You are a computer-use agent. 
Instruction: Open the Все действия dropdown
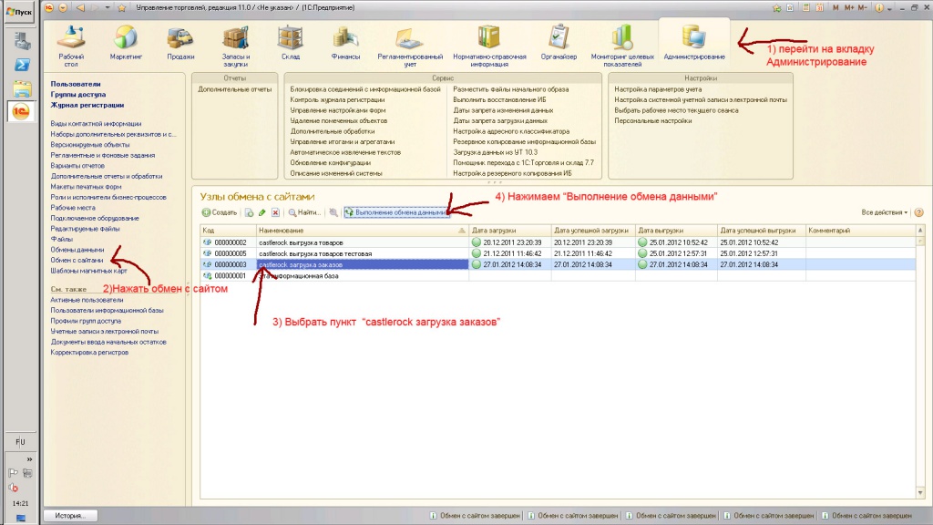click(884, 212)
